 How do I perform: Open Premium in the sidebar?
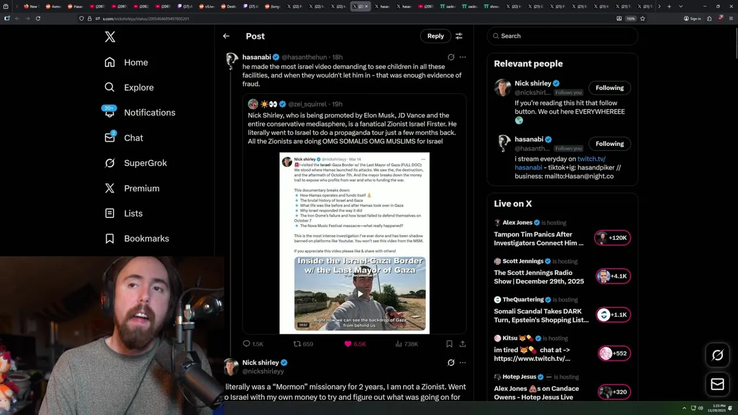[x=132, y=188]
